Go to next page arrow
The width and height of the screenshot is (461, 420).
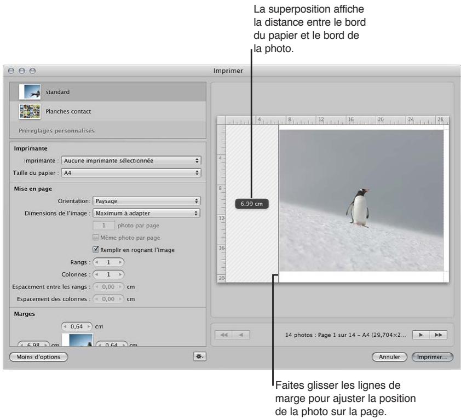coord(421,335)
